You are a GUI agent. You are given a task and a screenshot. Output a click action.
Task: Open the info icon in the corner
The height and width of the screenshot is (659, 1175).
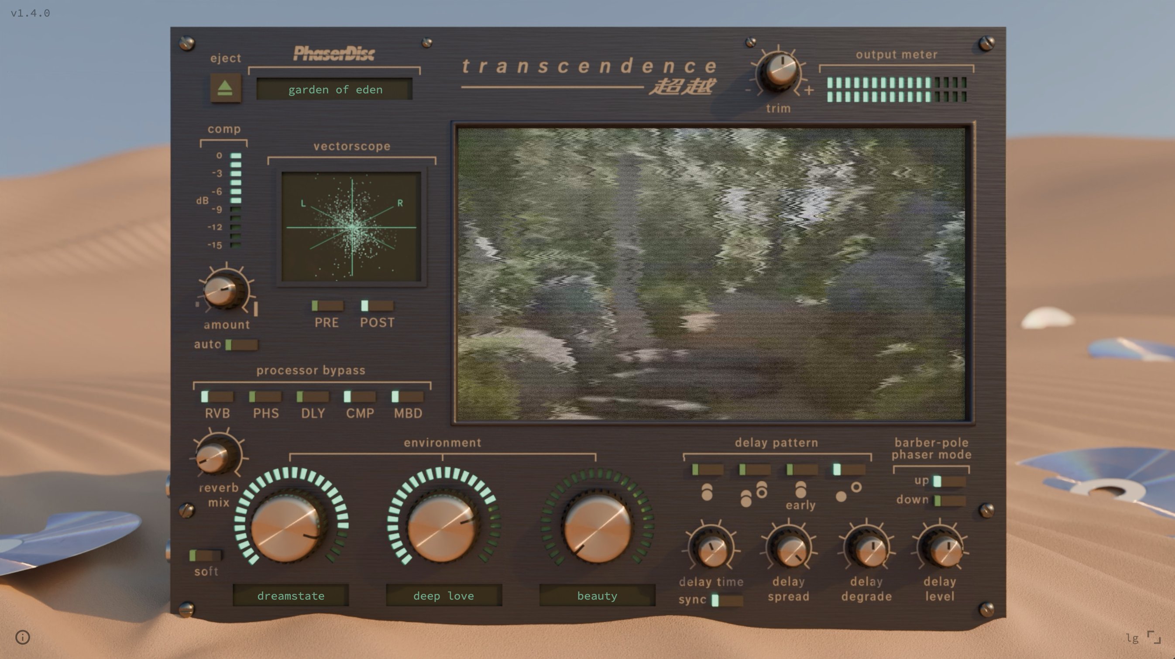pos(22,637)
